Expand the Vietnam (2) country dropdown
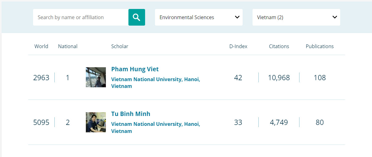The width and height of the screenshot is (372, 157). click(296, 17)
